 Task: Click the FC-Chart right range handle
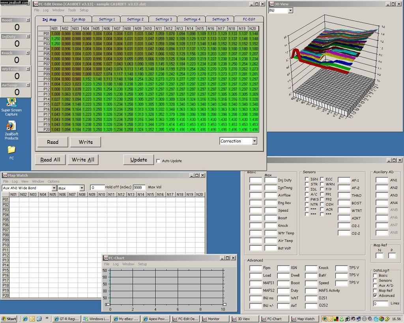224,304
